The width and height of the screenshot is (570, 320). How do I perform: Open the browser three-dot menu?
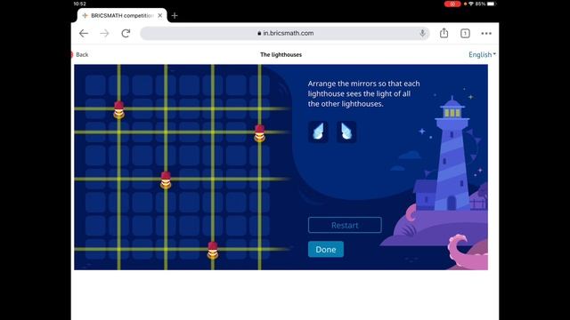click(486, 34)
